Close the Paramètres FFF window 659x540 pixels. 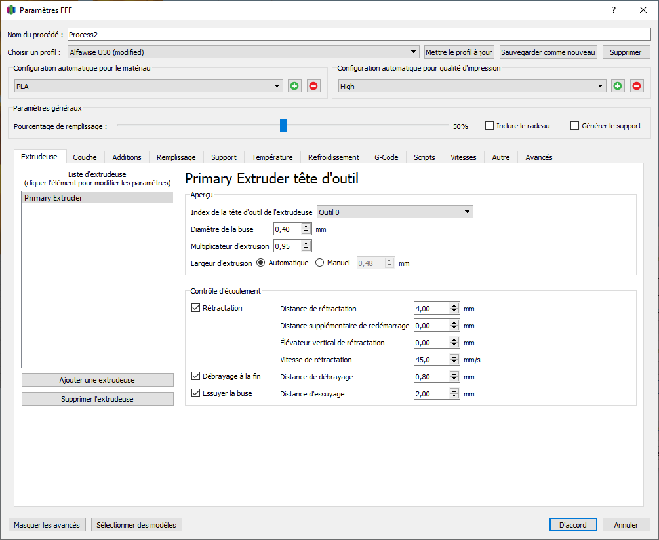(x=643, y=10)
